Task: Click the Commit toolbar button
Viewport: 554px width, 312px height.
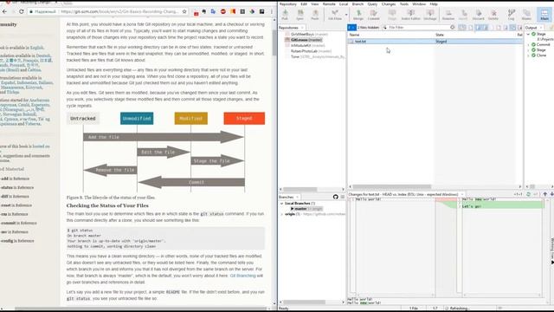Action: [373, 15]
